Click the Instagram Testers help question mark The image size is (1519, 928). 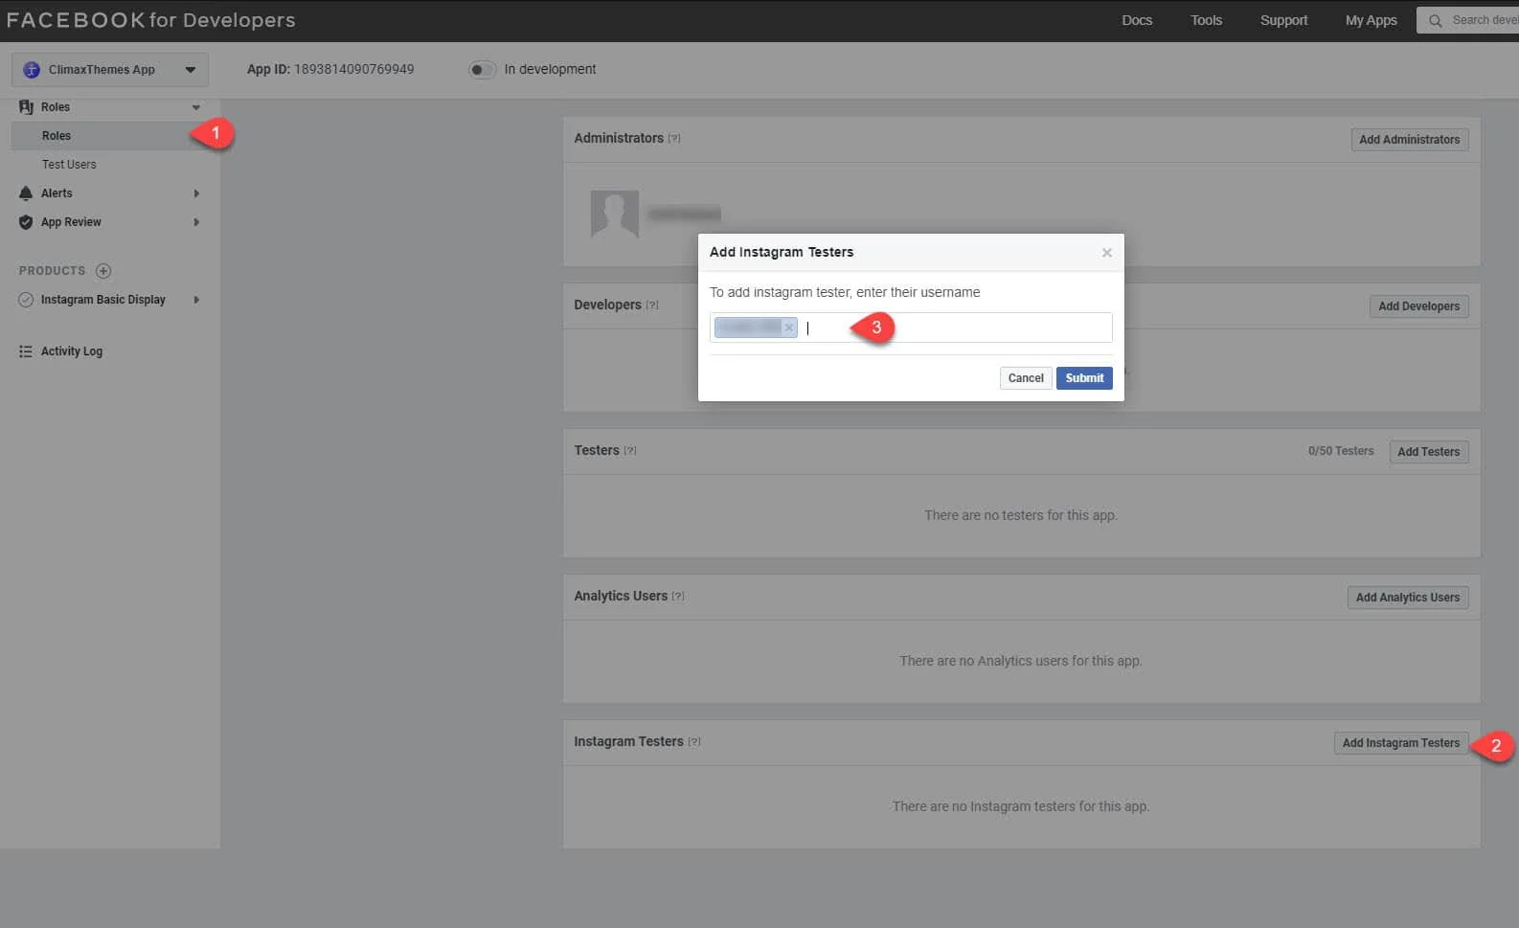694,742
